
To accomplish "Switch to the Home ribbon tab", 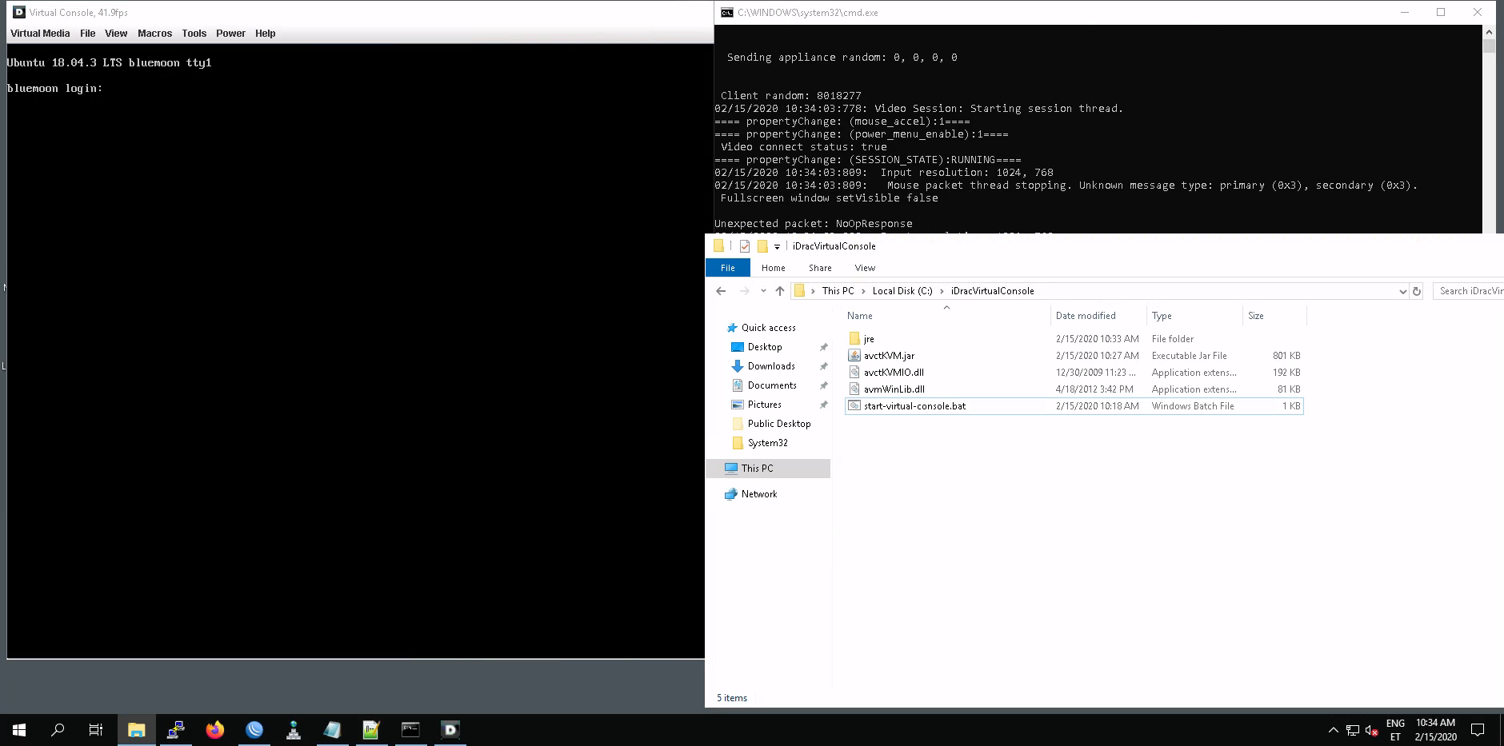I will pyautogui.click(x=773, y=268).
